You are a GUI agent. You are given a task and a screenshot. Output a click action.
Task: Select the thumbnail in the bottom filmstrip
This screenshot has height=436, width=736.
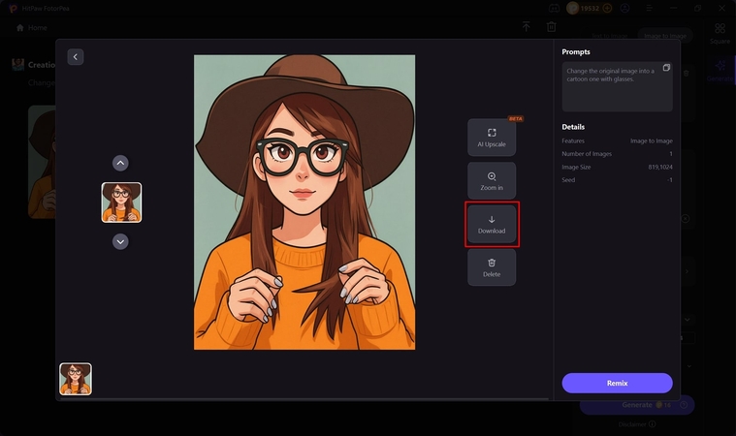pos(76,379)
